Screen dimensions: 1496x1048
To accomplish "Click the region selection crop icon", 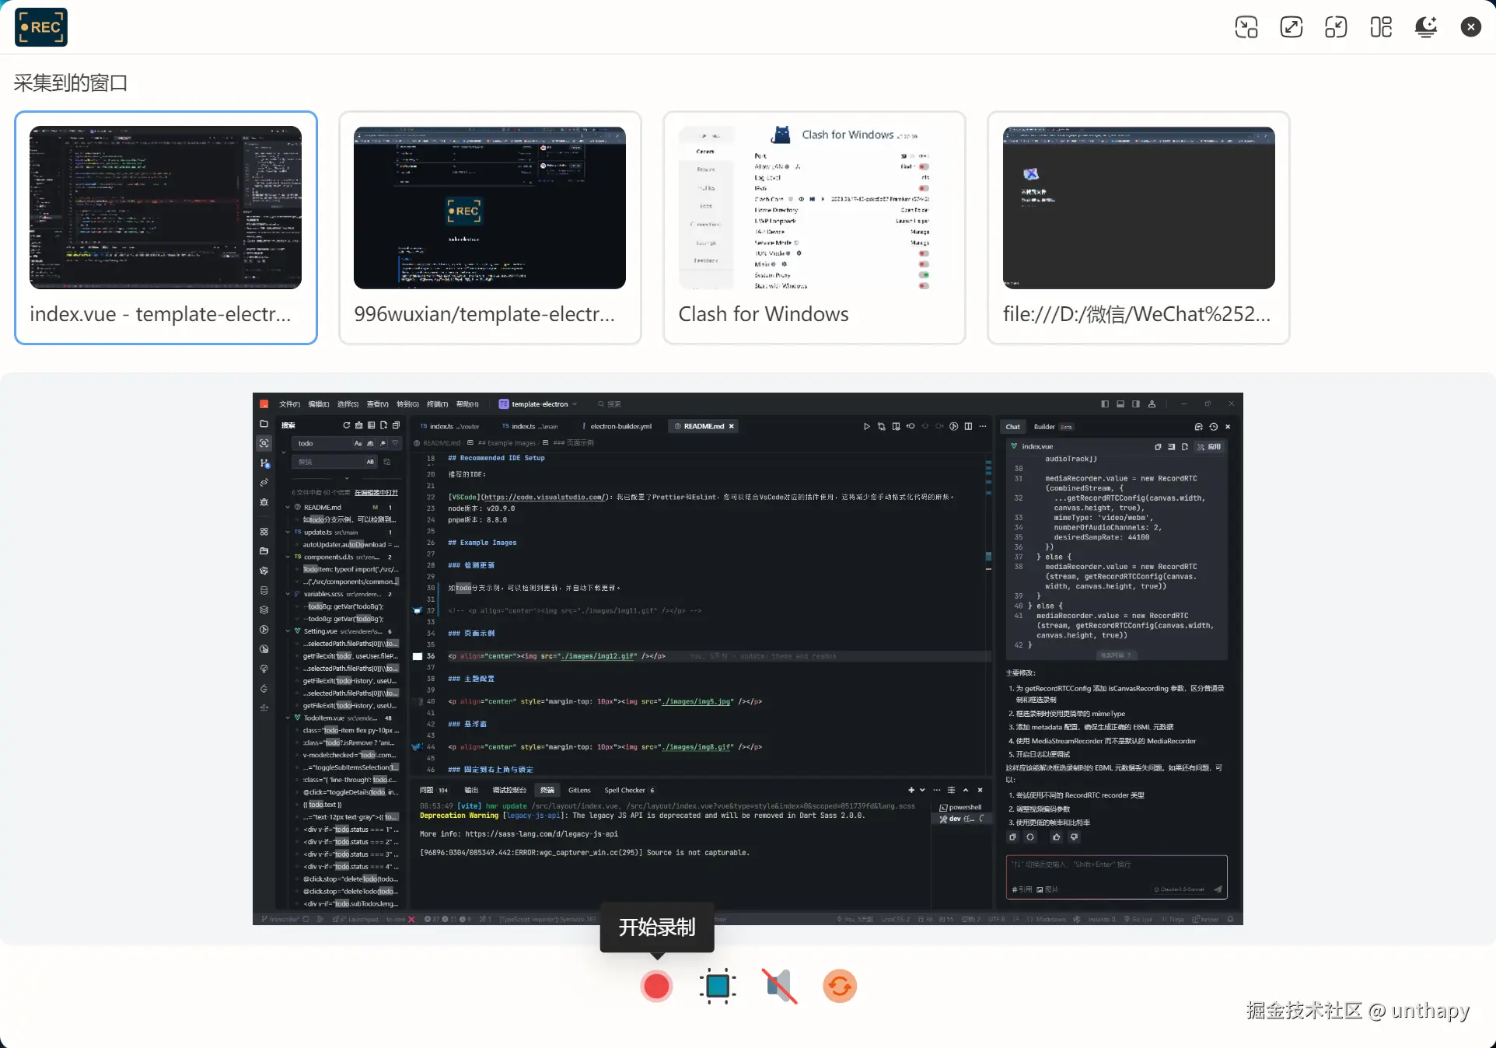I will [x=717, y=986].
